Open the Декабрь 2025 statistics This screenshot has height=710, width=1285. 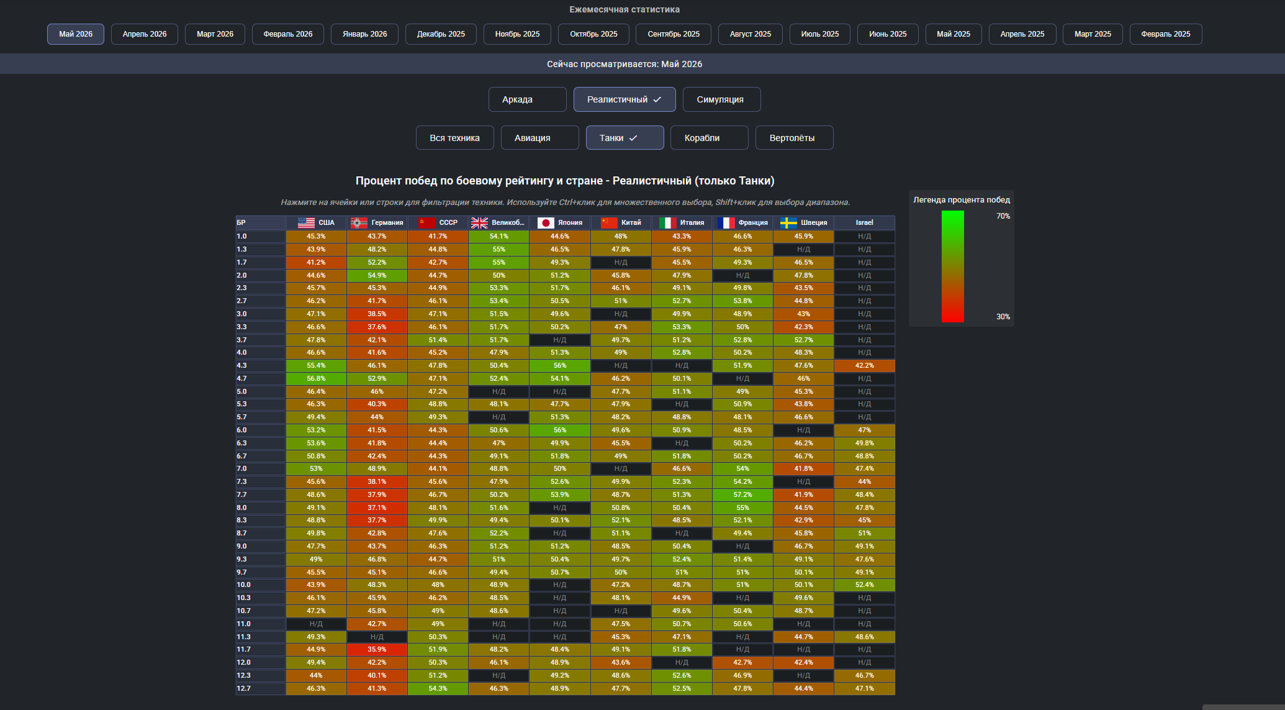[441, 34]
